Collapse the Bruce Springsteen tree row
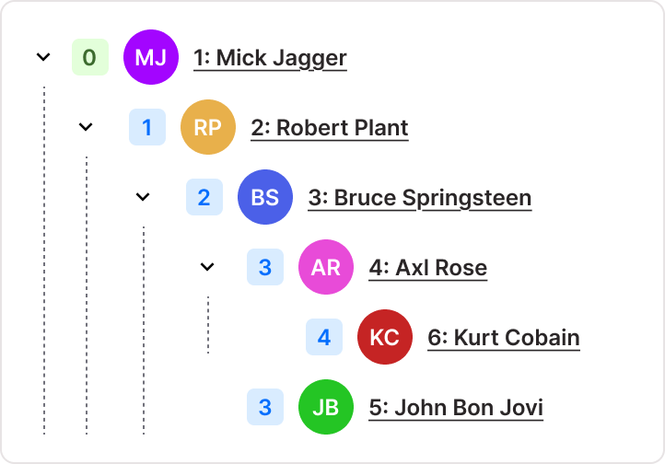Screen dimensions: 665x464 (143, 197)
